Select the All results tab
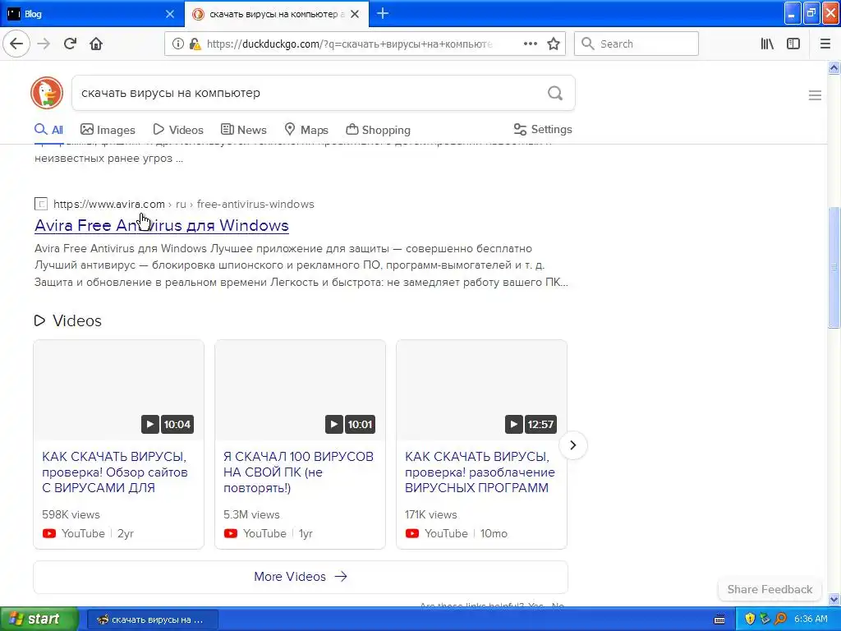The image size is (841, 631). 48,130
